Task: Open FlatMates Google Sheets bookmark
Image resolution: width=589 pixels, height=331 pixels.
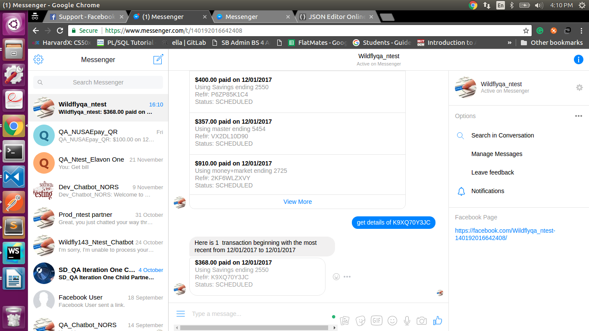Action: (x=317, y=43)
